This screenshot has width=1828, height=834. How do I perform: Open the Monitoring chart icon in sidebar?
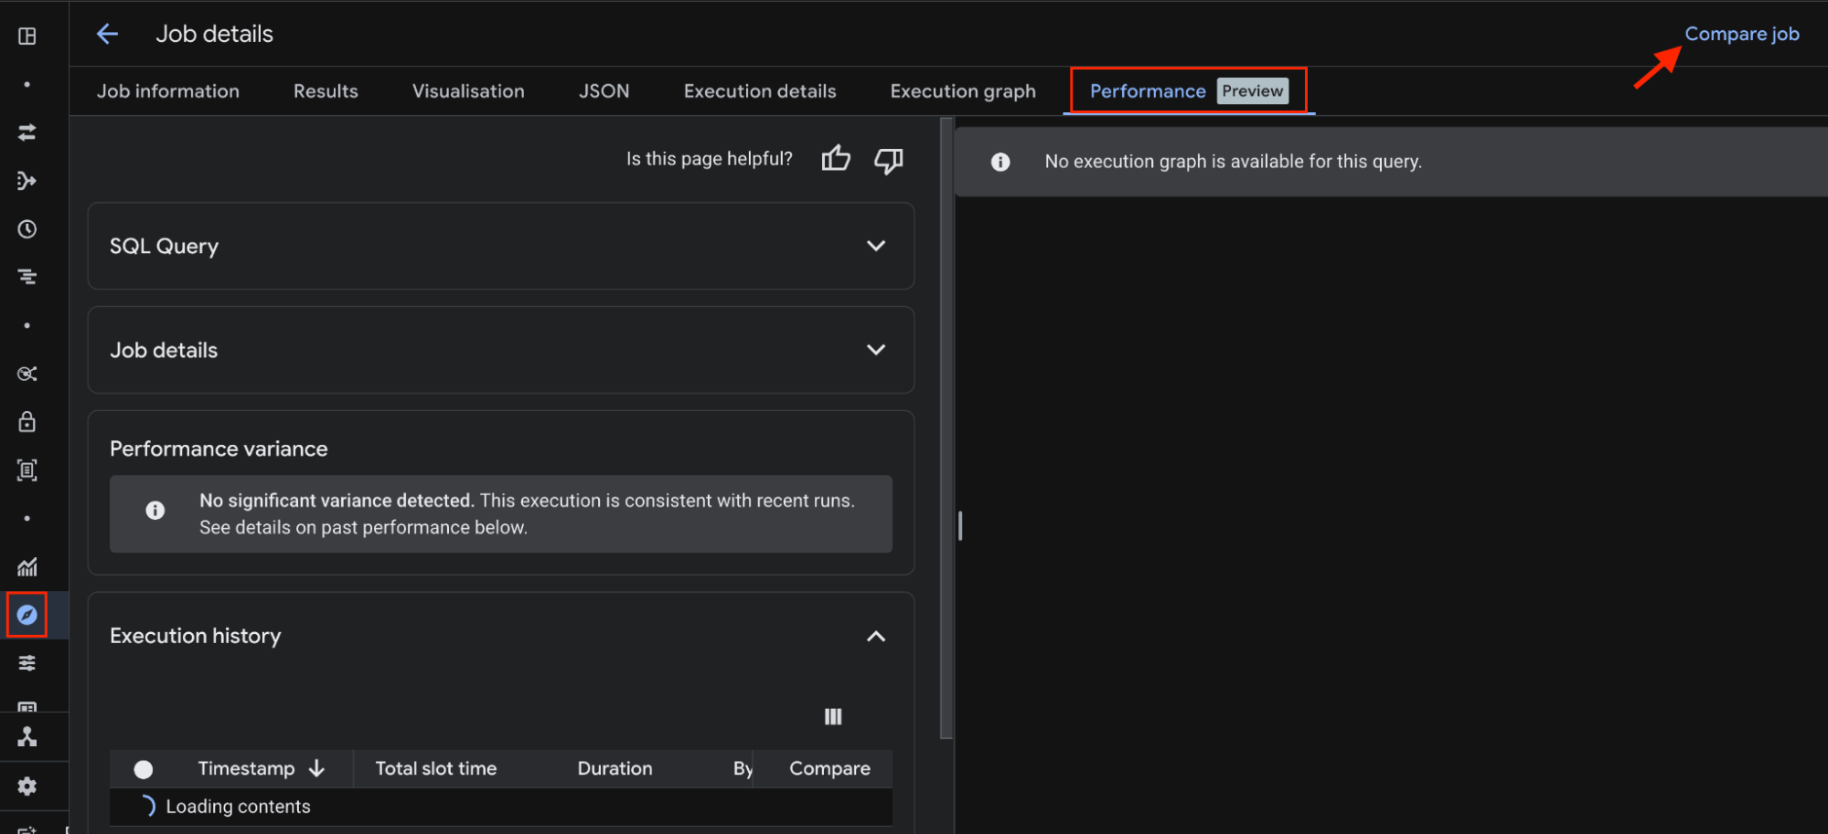point(27,567)
